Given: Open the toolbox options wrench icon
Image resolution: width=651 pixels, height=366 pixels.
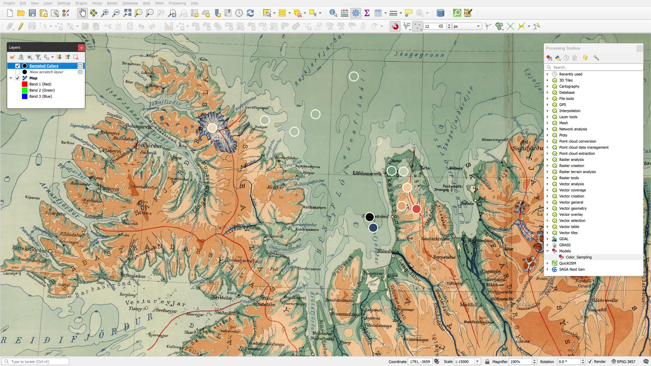Looking at the screenshot, I should point(596,58).
